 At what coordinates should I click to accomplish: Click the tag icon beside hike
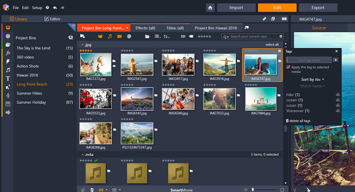[x=337, y=95]
